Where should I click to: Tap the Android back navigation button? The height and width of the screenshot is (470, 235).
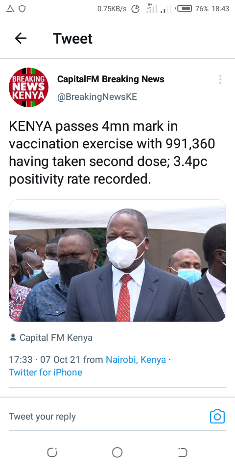click(x=182, y=452)
